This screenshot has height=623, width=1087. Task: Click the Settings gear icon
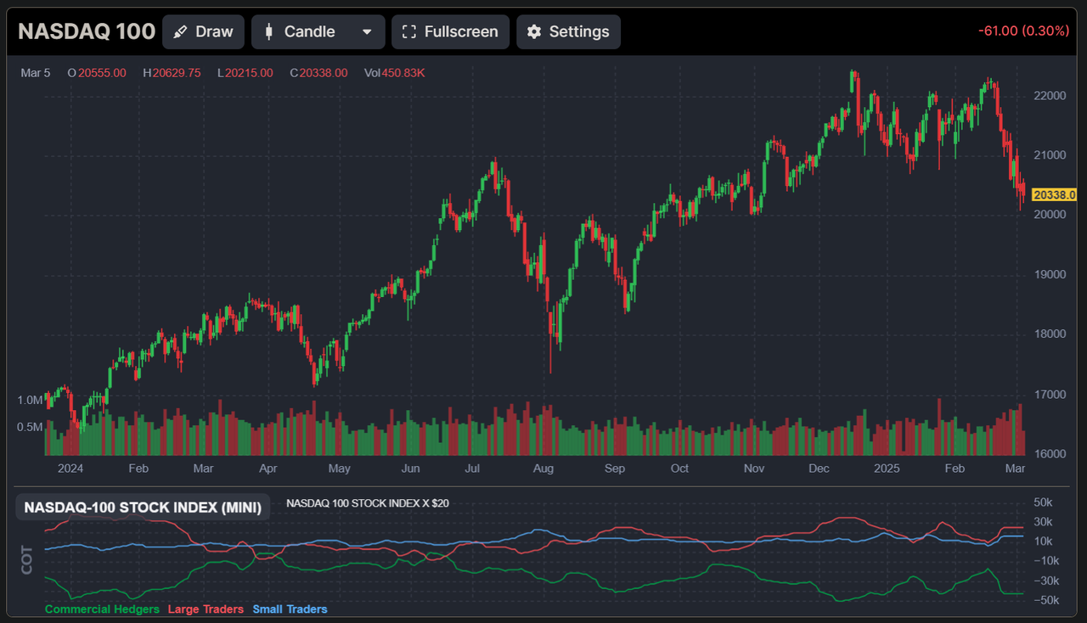pyautogui.click(x=534, y=31)
